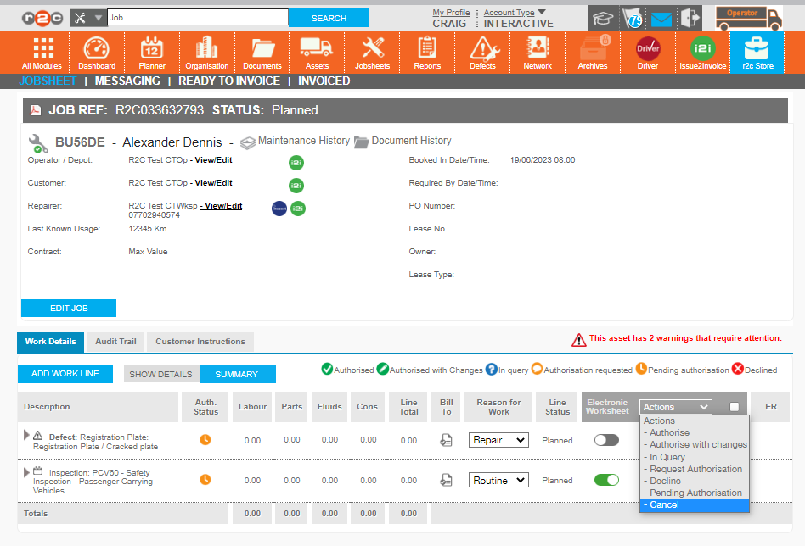Open the messages envelope icon
The image size is (805, 546).
point(661,18)
